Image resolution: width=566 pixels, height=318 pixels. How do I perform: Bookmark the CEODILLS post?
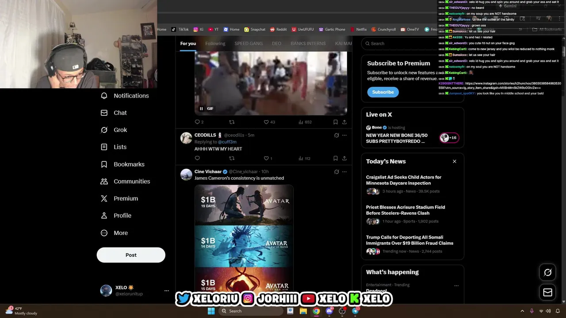tap(336, 158)
